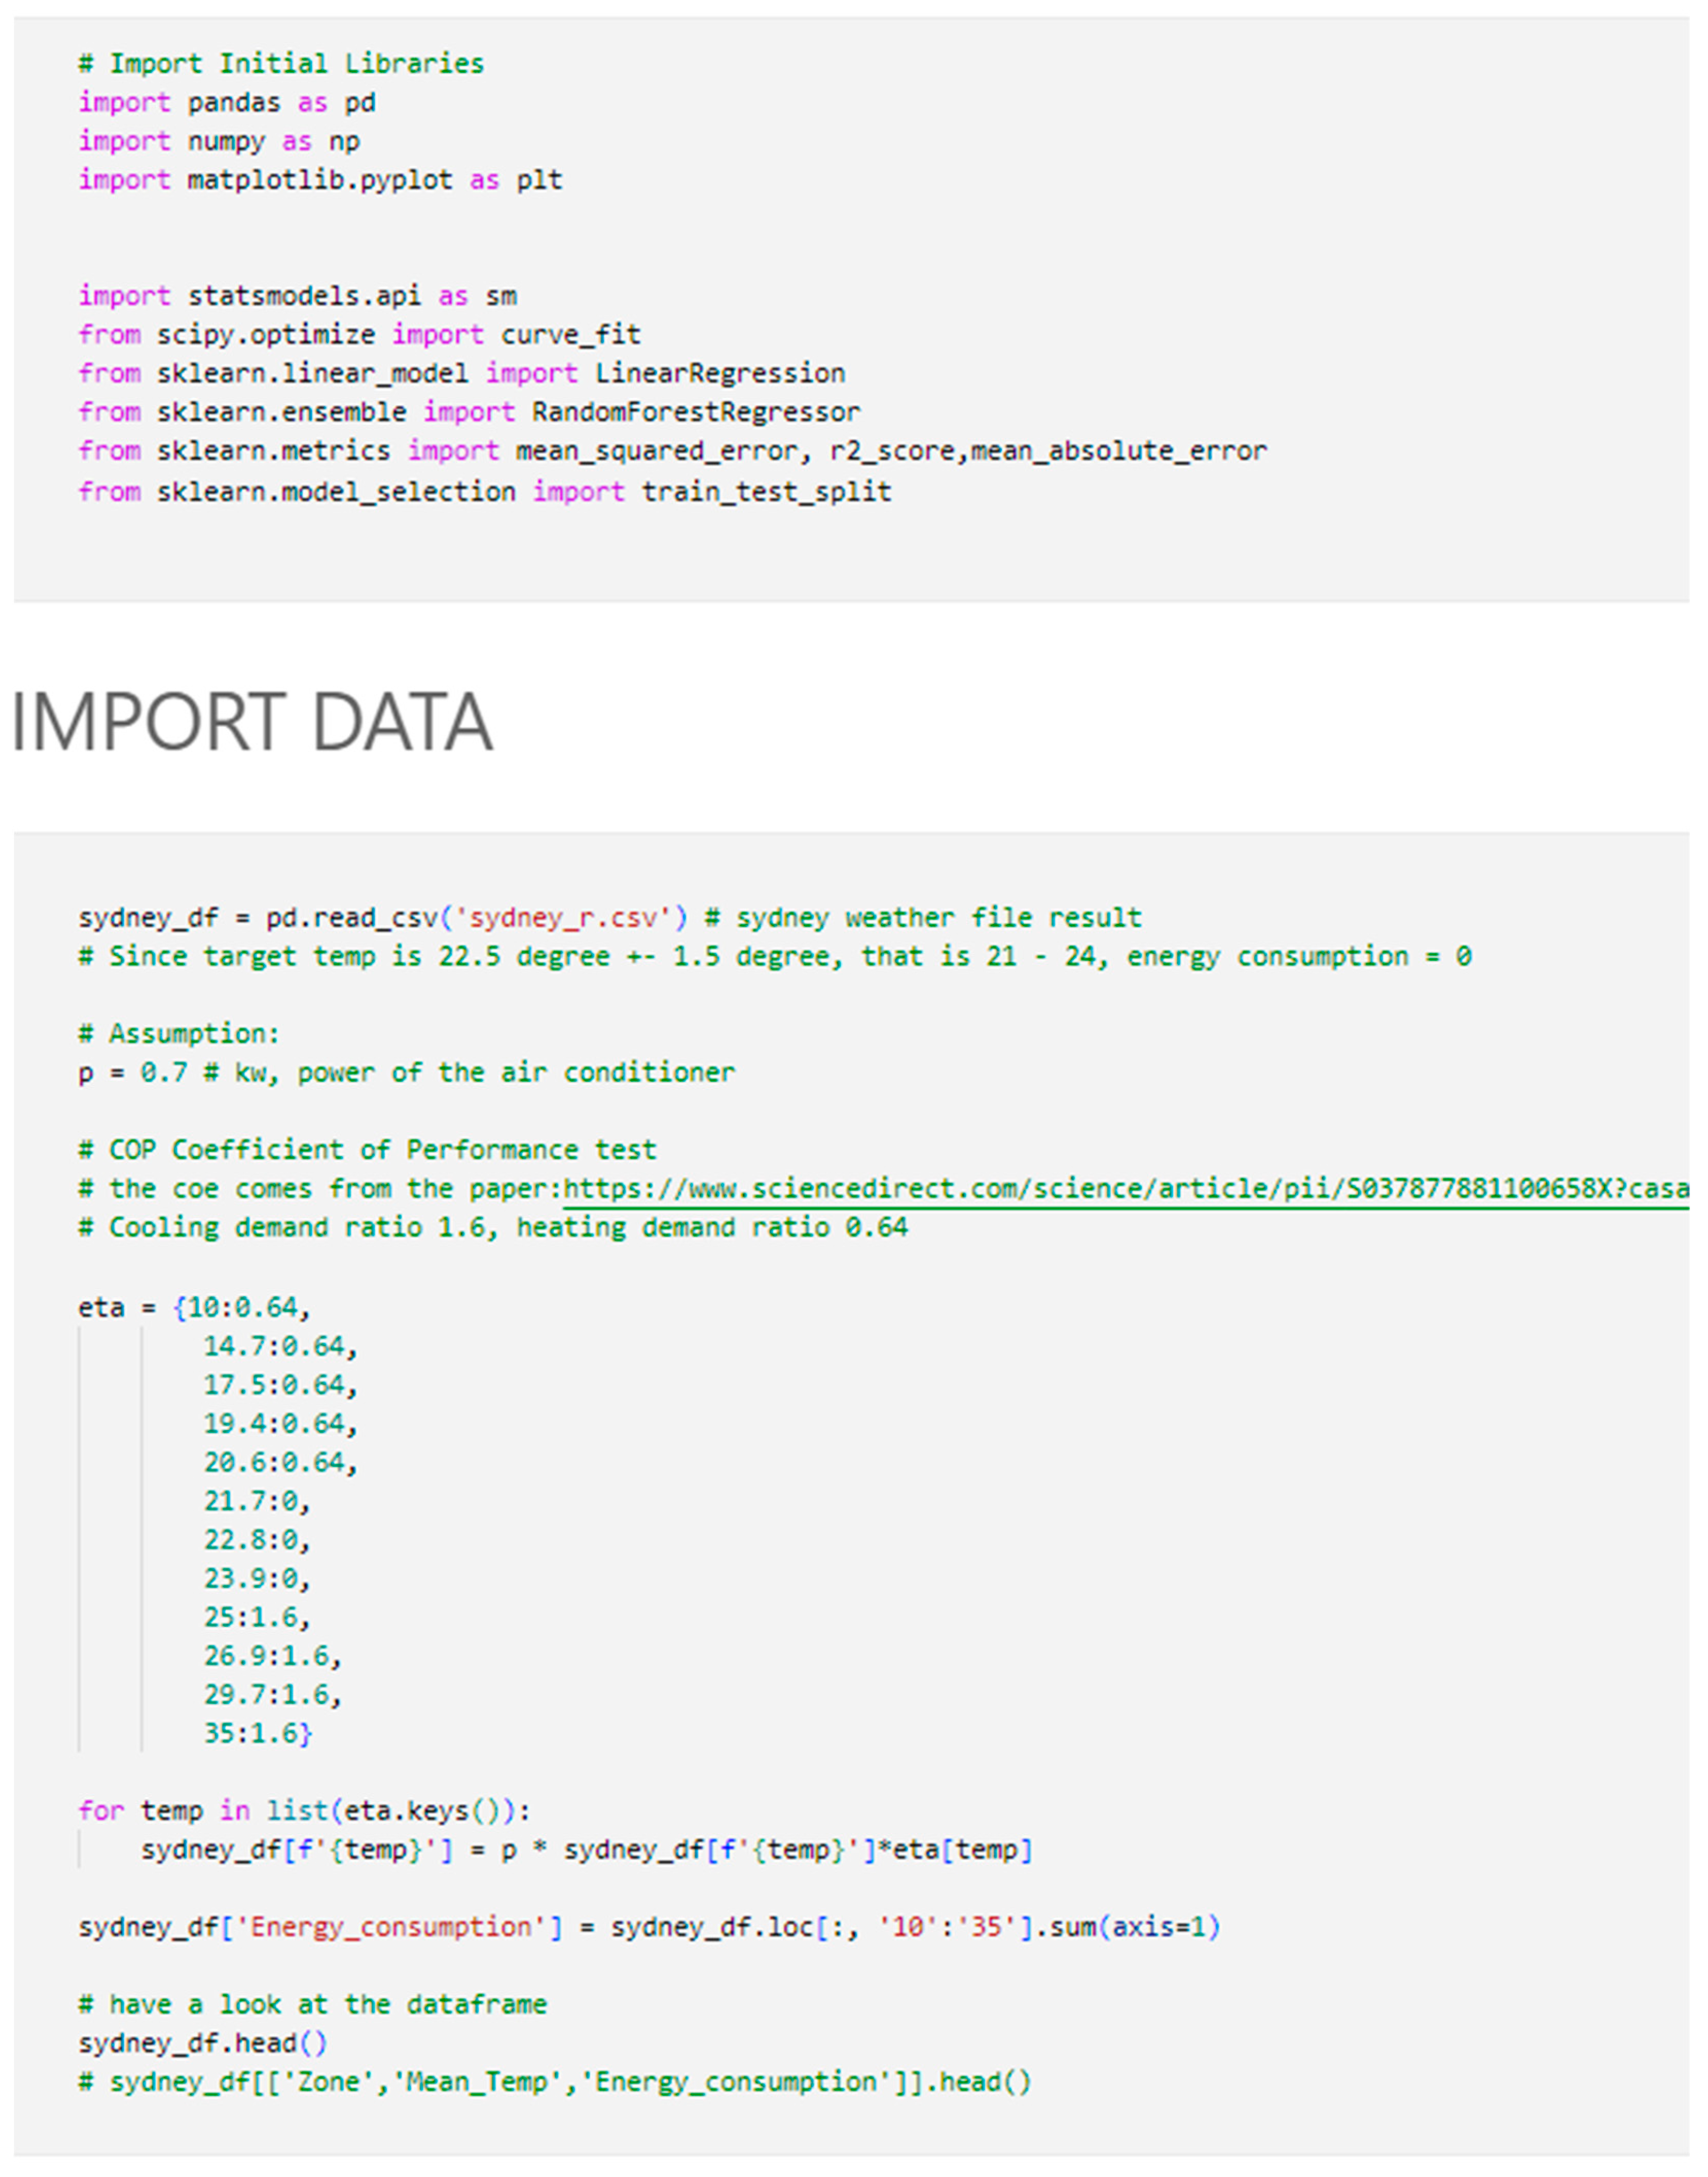Click the '35:1.6}' dictionary closing entry
Viewport: 1708px width, 2177px height.
pos(258,1733)
